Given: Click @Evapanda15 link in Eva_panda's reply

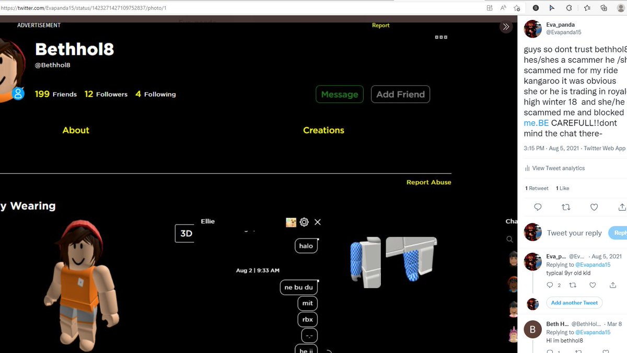Looking at the screenshot, I should 593,265.
